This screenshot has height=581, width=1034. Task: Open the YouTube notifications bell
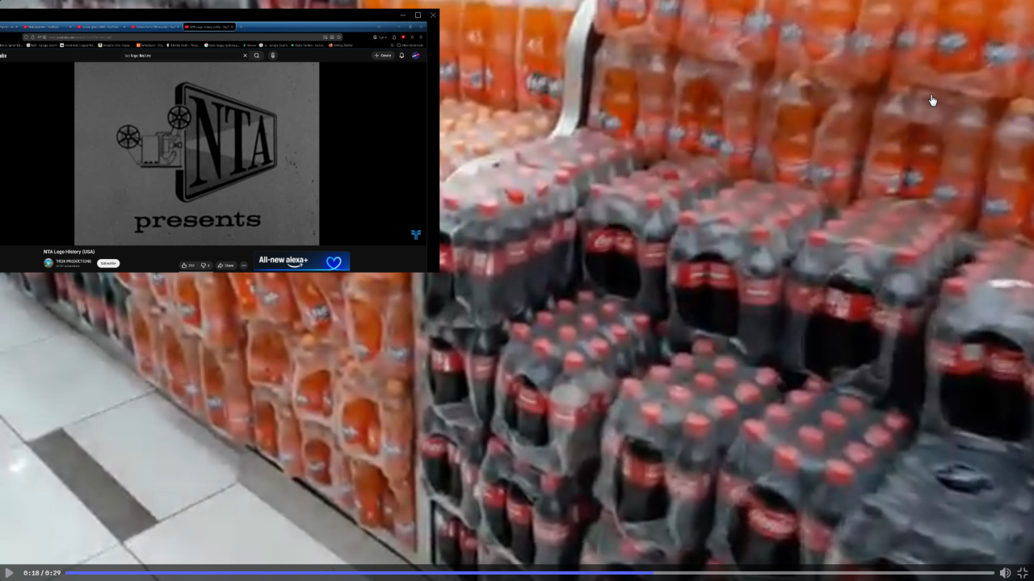point(401,56)
